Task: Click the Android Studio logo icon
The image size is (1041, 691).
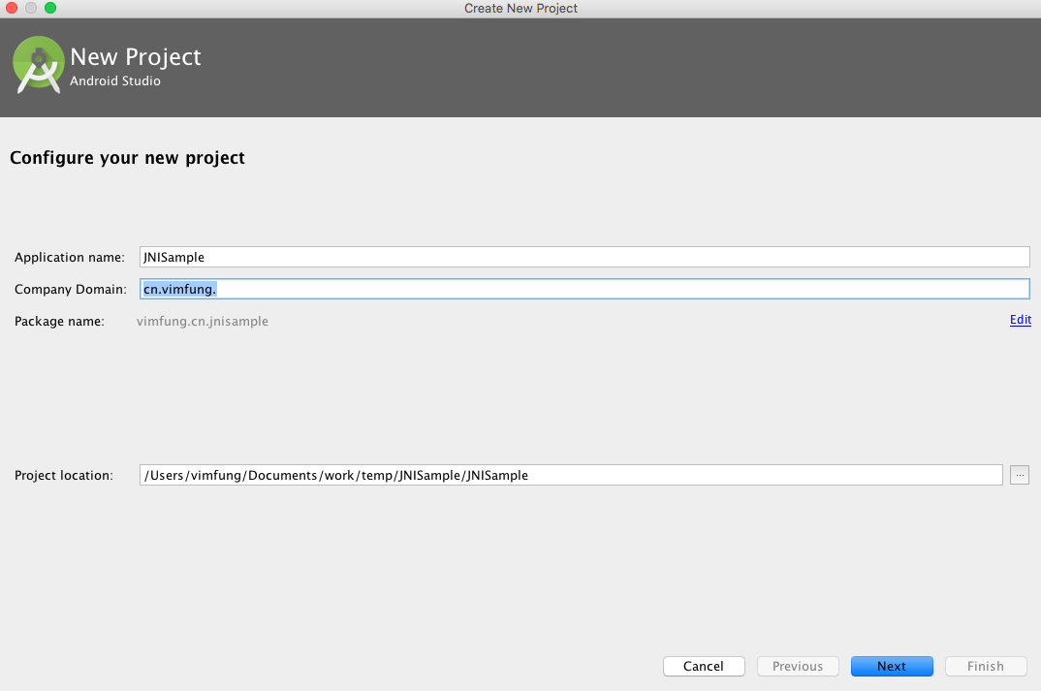Action: (38, 65)
